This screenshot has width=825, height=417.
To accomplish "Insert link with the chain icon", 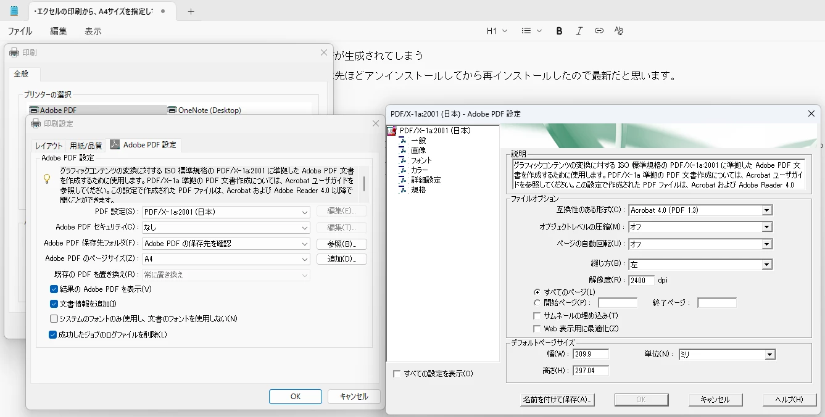I will click(599, 31).
